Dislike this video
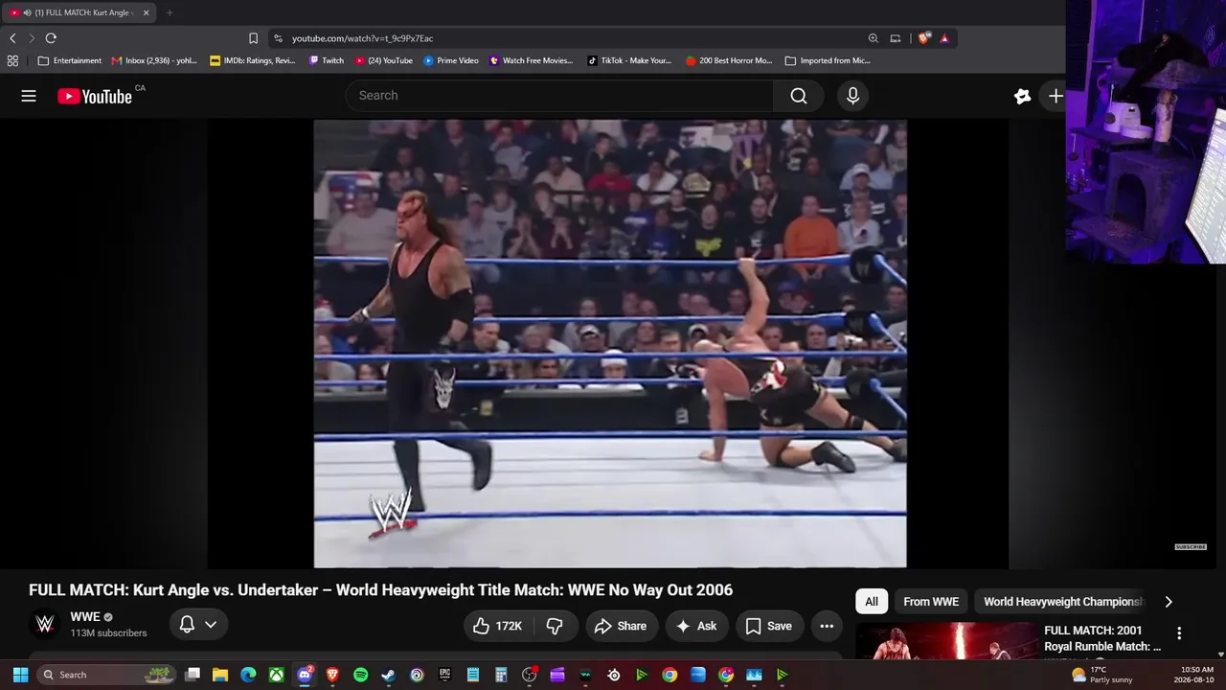The width and height of the screenshot is (1226, 690). 555,626
